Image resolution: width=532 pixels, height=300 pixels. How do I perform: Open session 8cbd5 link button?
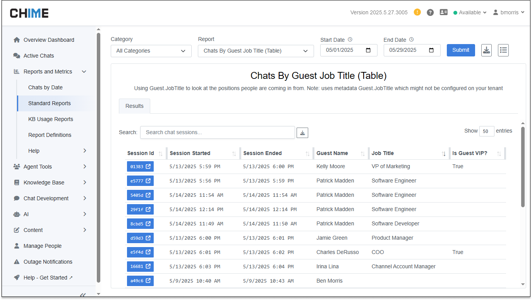(140, 224)
